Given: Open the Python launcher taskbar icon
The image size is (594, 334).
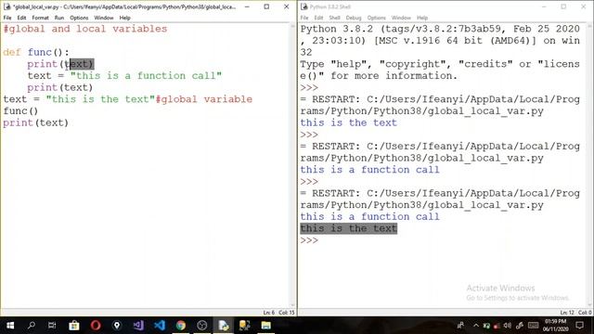Looking at the screenshot, I should coord(245,326).
